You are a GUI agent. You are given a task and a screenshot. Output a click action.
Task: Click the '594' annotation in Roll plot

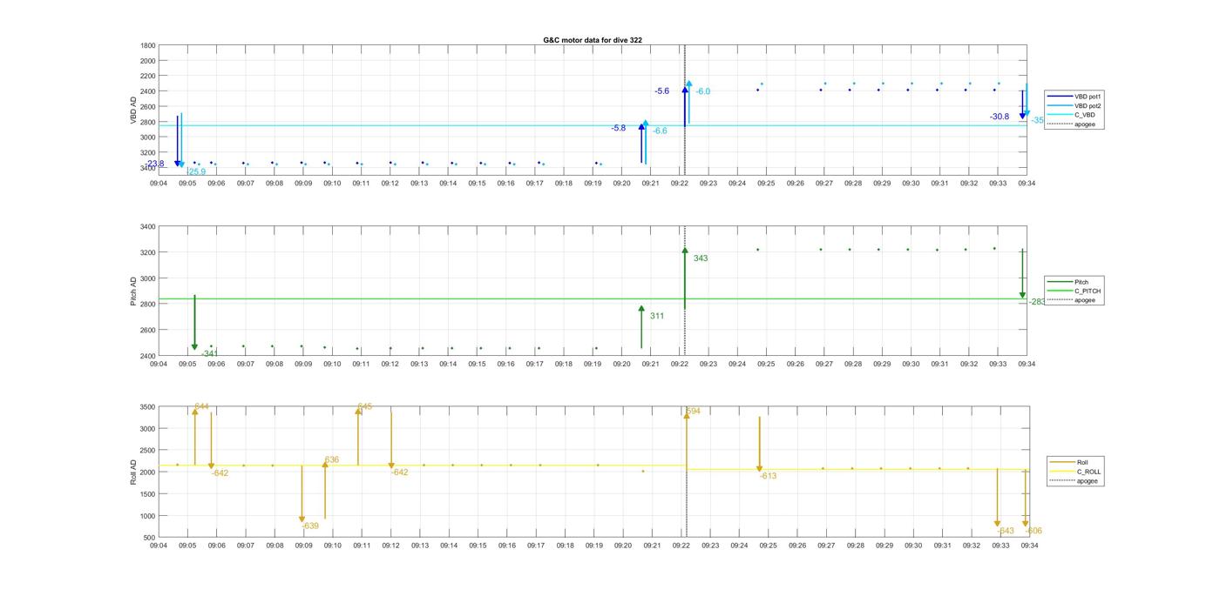(x=694, y=411)
